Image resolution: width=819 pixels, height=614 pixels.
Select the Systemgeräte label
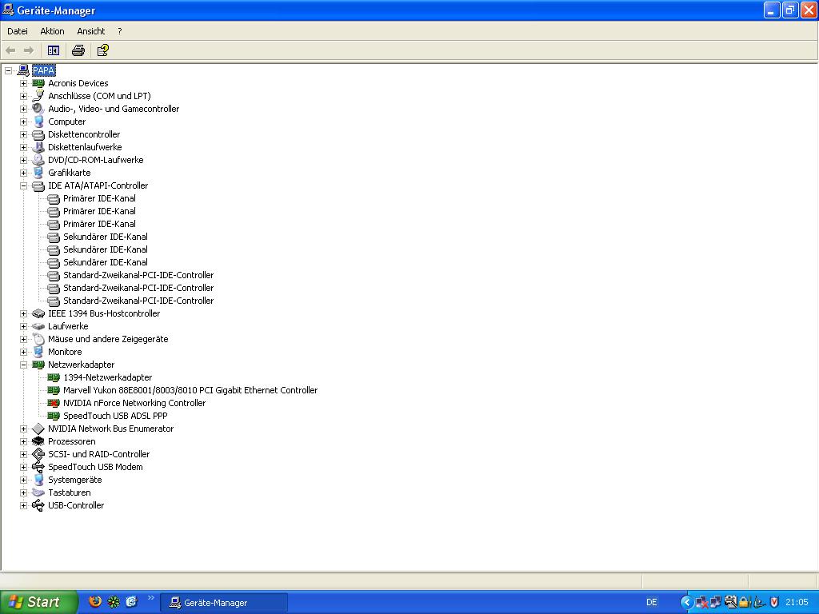(x=74, y=480)
